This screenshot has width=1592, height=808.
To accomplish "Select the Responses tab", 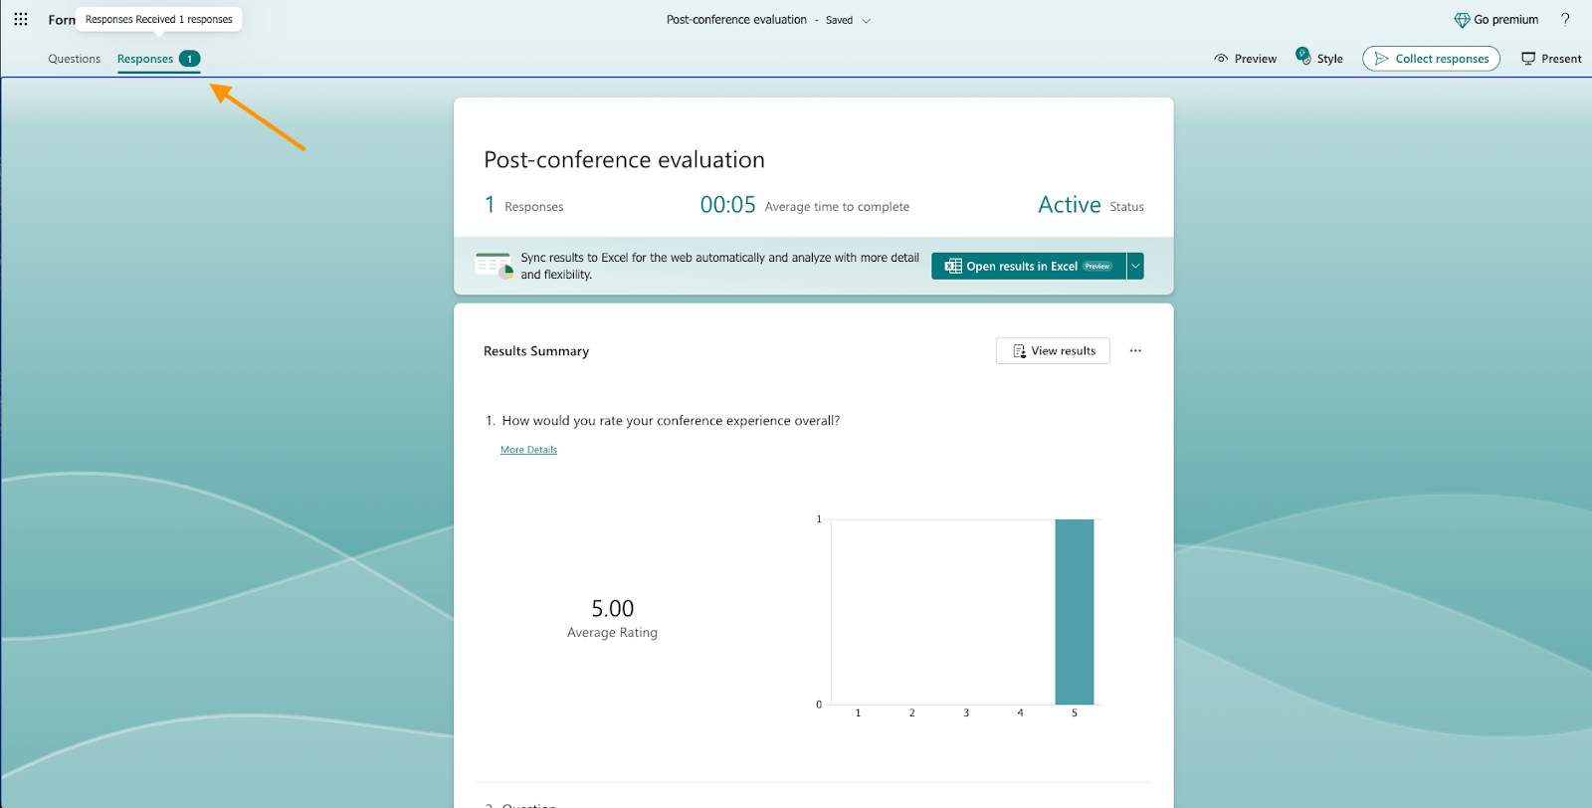I will pyautogui.click(x=145, y=59).
